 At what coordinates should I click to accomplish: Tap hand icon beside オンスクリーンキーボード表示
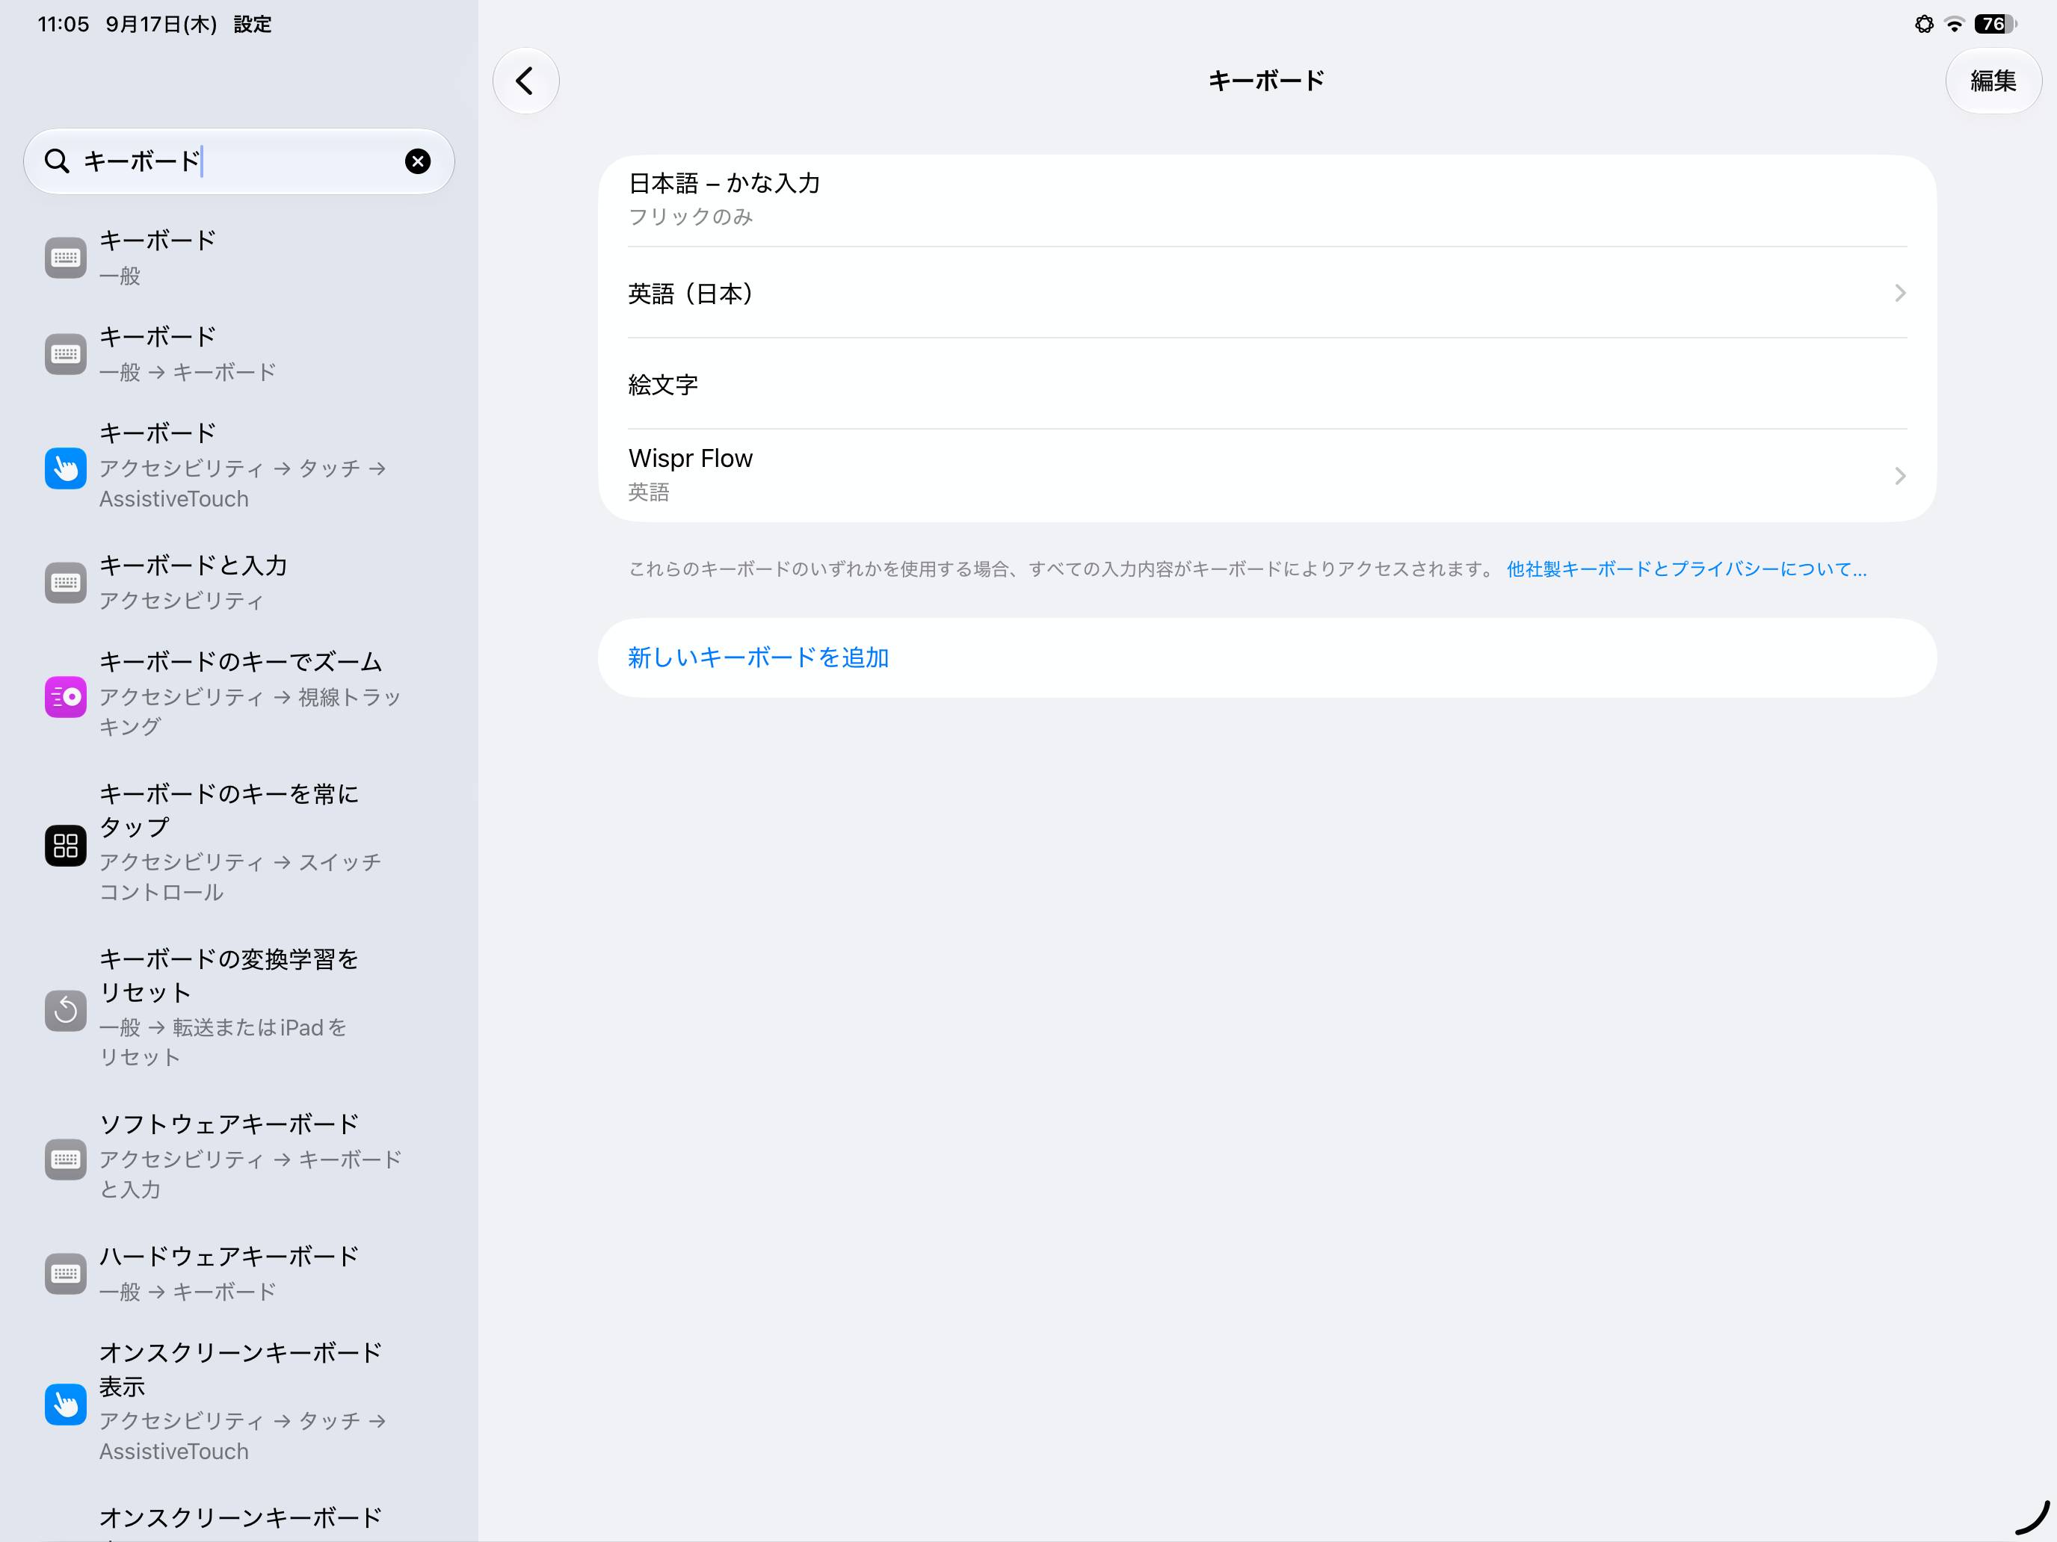[x=65, y=1405]
